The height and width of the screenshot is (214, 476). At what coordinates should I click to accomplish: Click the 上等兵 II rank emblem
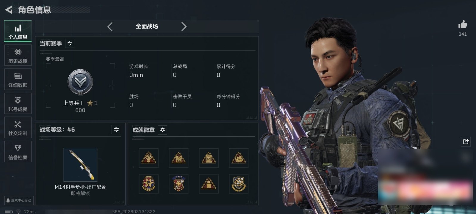80,82
